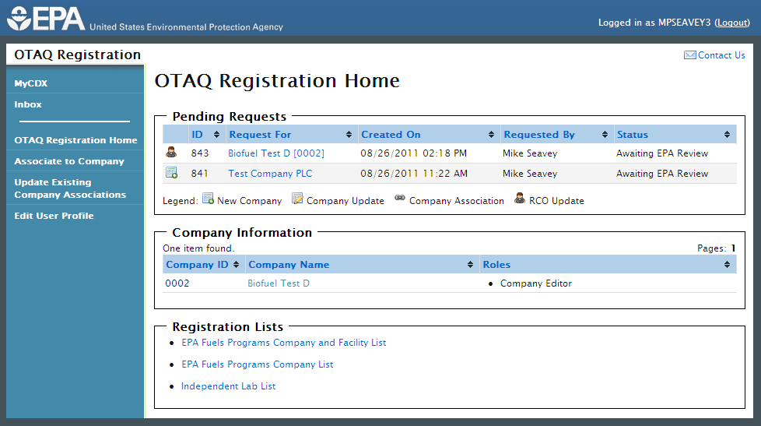Open EPA Fuels Programs Company List link
Screen dimensions: 761x426
pos(258,364)
